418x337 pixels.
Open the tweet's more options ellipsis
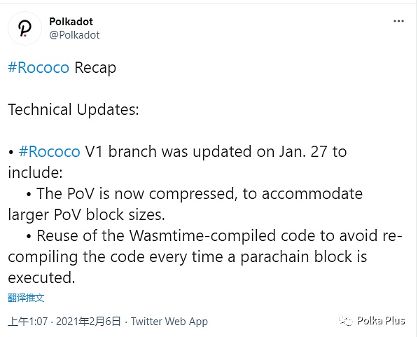pyautogui.click(x=398, y=21)
